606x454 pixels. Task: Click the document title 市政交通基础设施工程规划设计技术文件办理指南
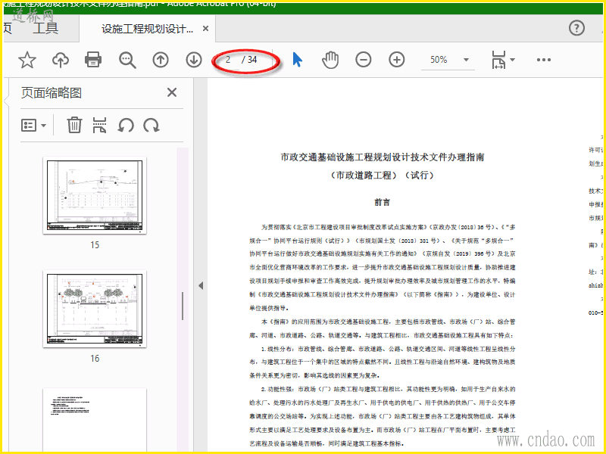point(383,157)
